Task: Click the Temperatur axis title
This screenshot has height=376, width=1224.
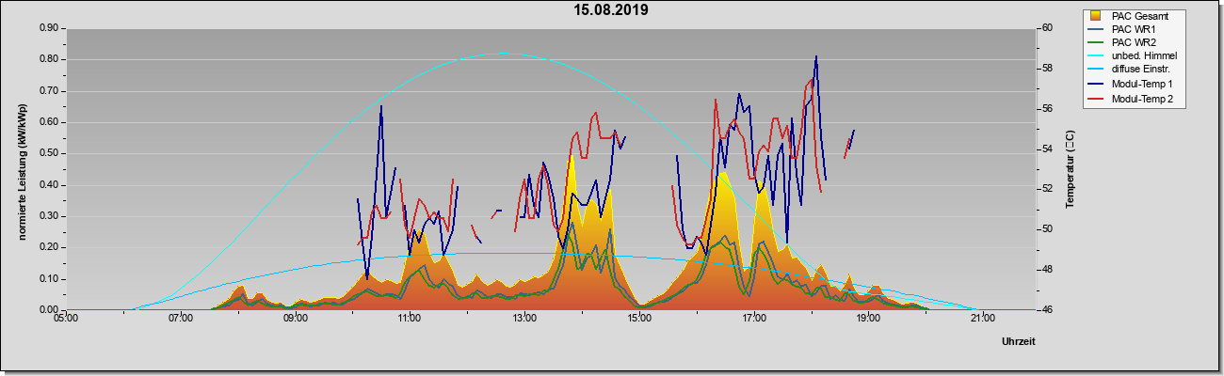Action: pos(1070,168)
